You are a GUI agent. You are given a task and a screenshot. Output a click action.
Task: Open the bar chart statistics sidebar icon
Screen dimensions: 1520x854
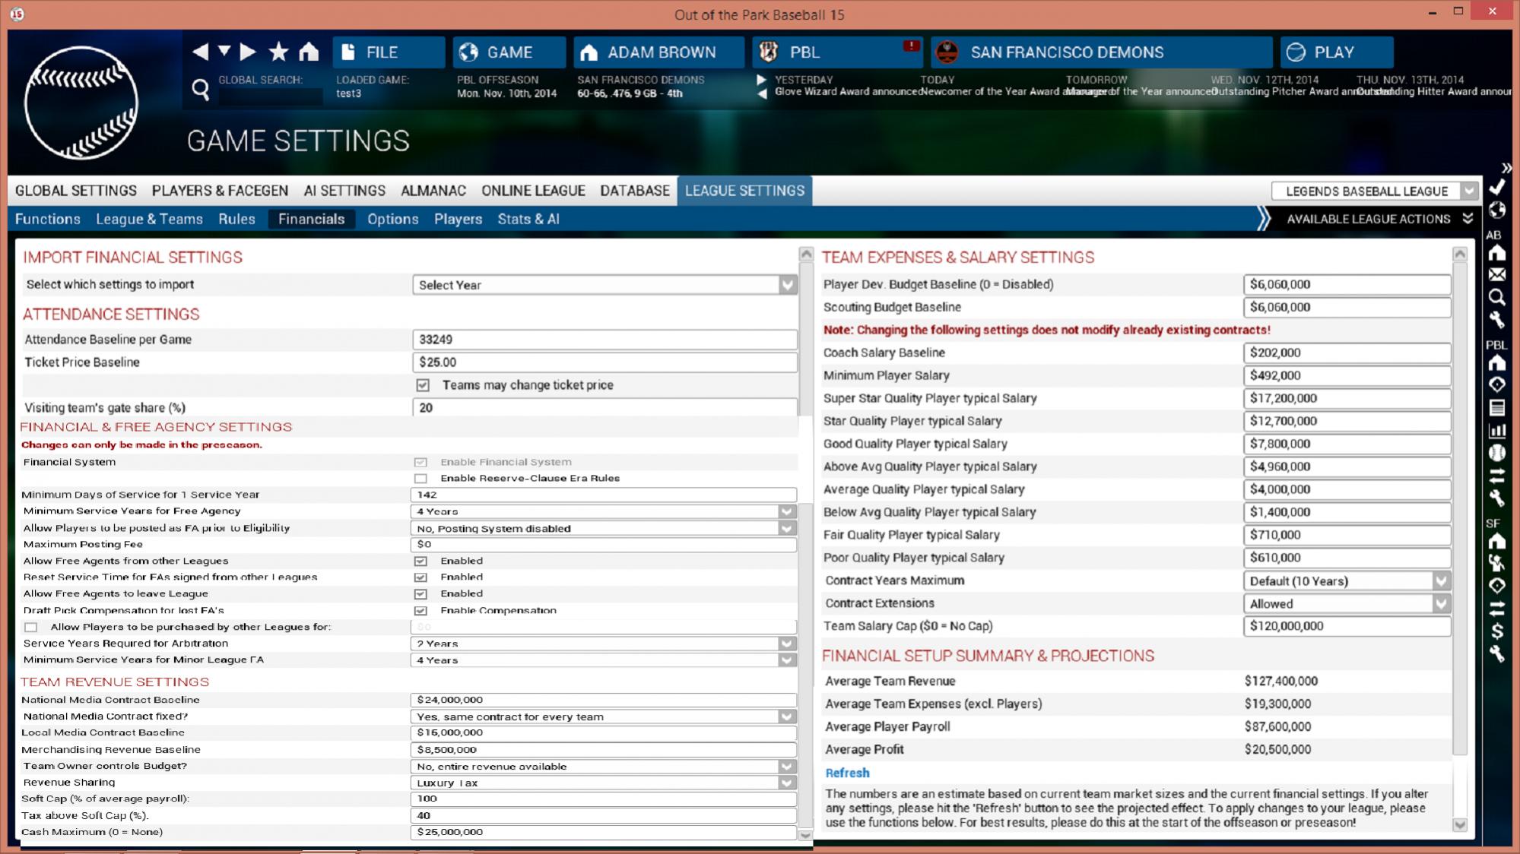click(1496, 430)
